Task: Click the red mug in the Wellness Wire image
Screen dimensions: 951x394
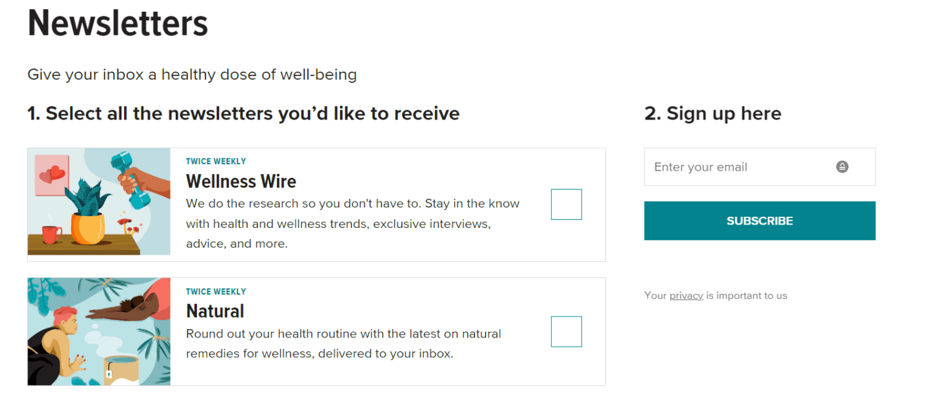Action: tap(51, 233)
